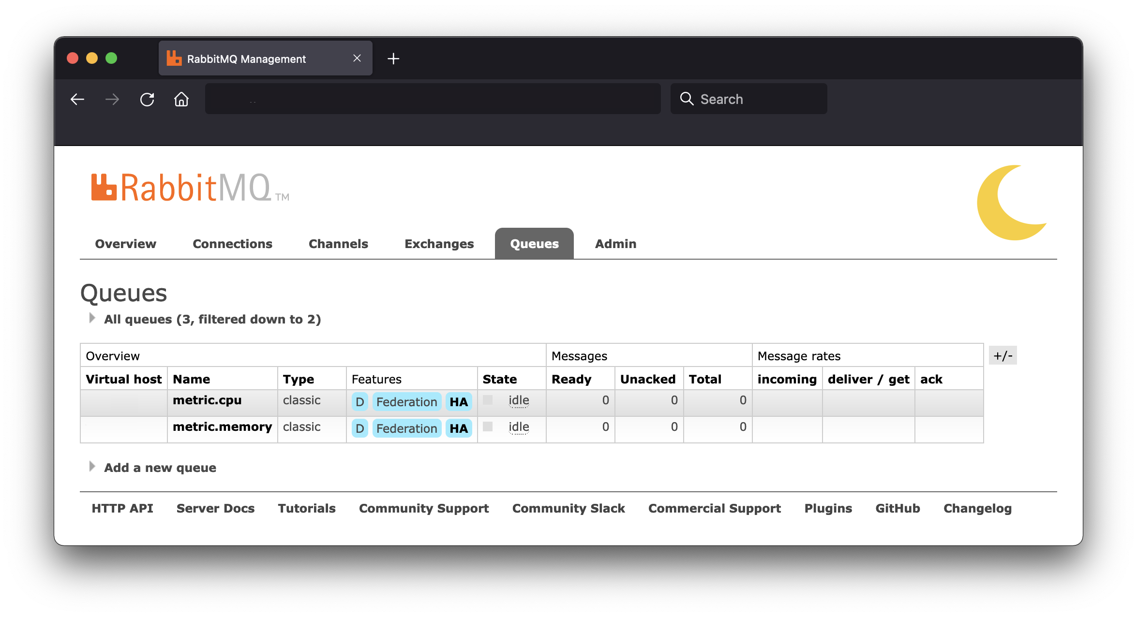Click the state indicator square for metric.cpu
1137x617 pixels.
488,400
